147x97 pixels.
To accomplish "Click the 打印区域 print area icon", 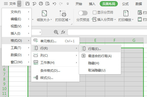I will point(63,13).
